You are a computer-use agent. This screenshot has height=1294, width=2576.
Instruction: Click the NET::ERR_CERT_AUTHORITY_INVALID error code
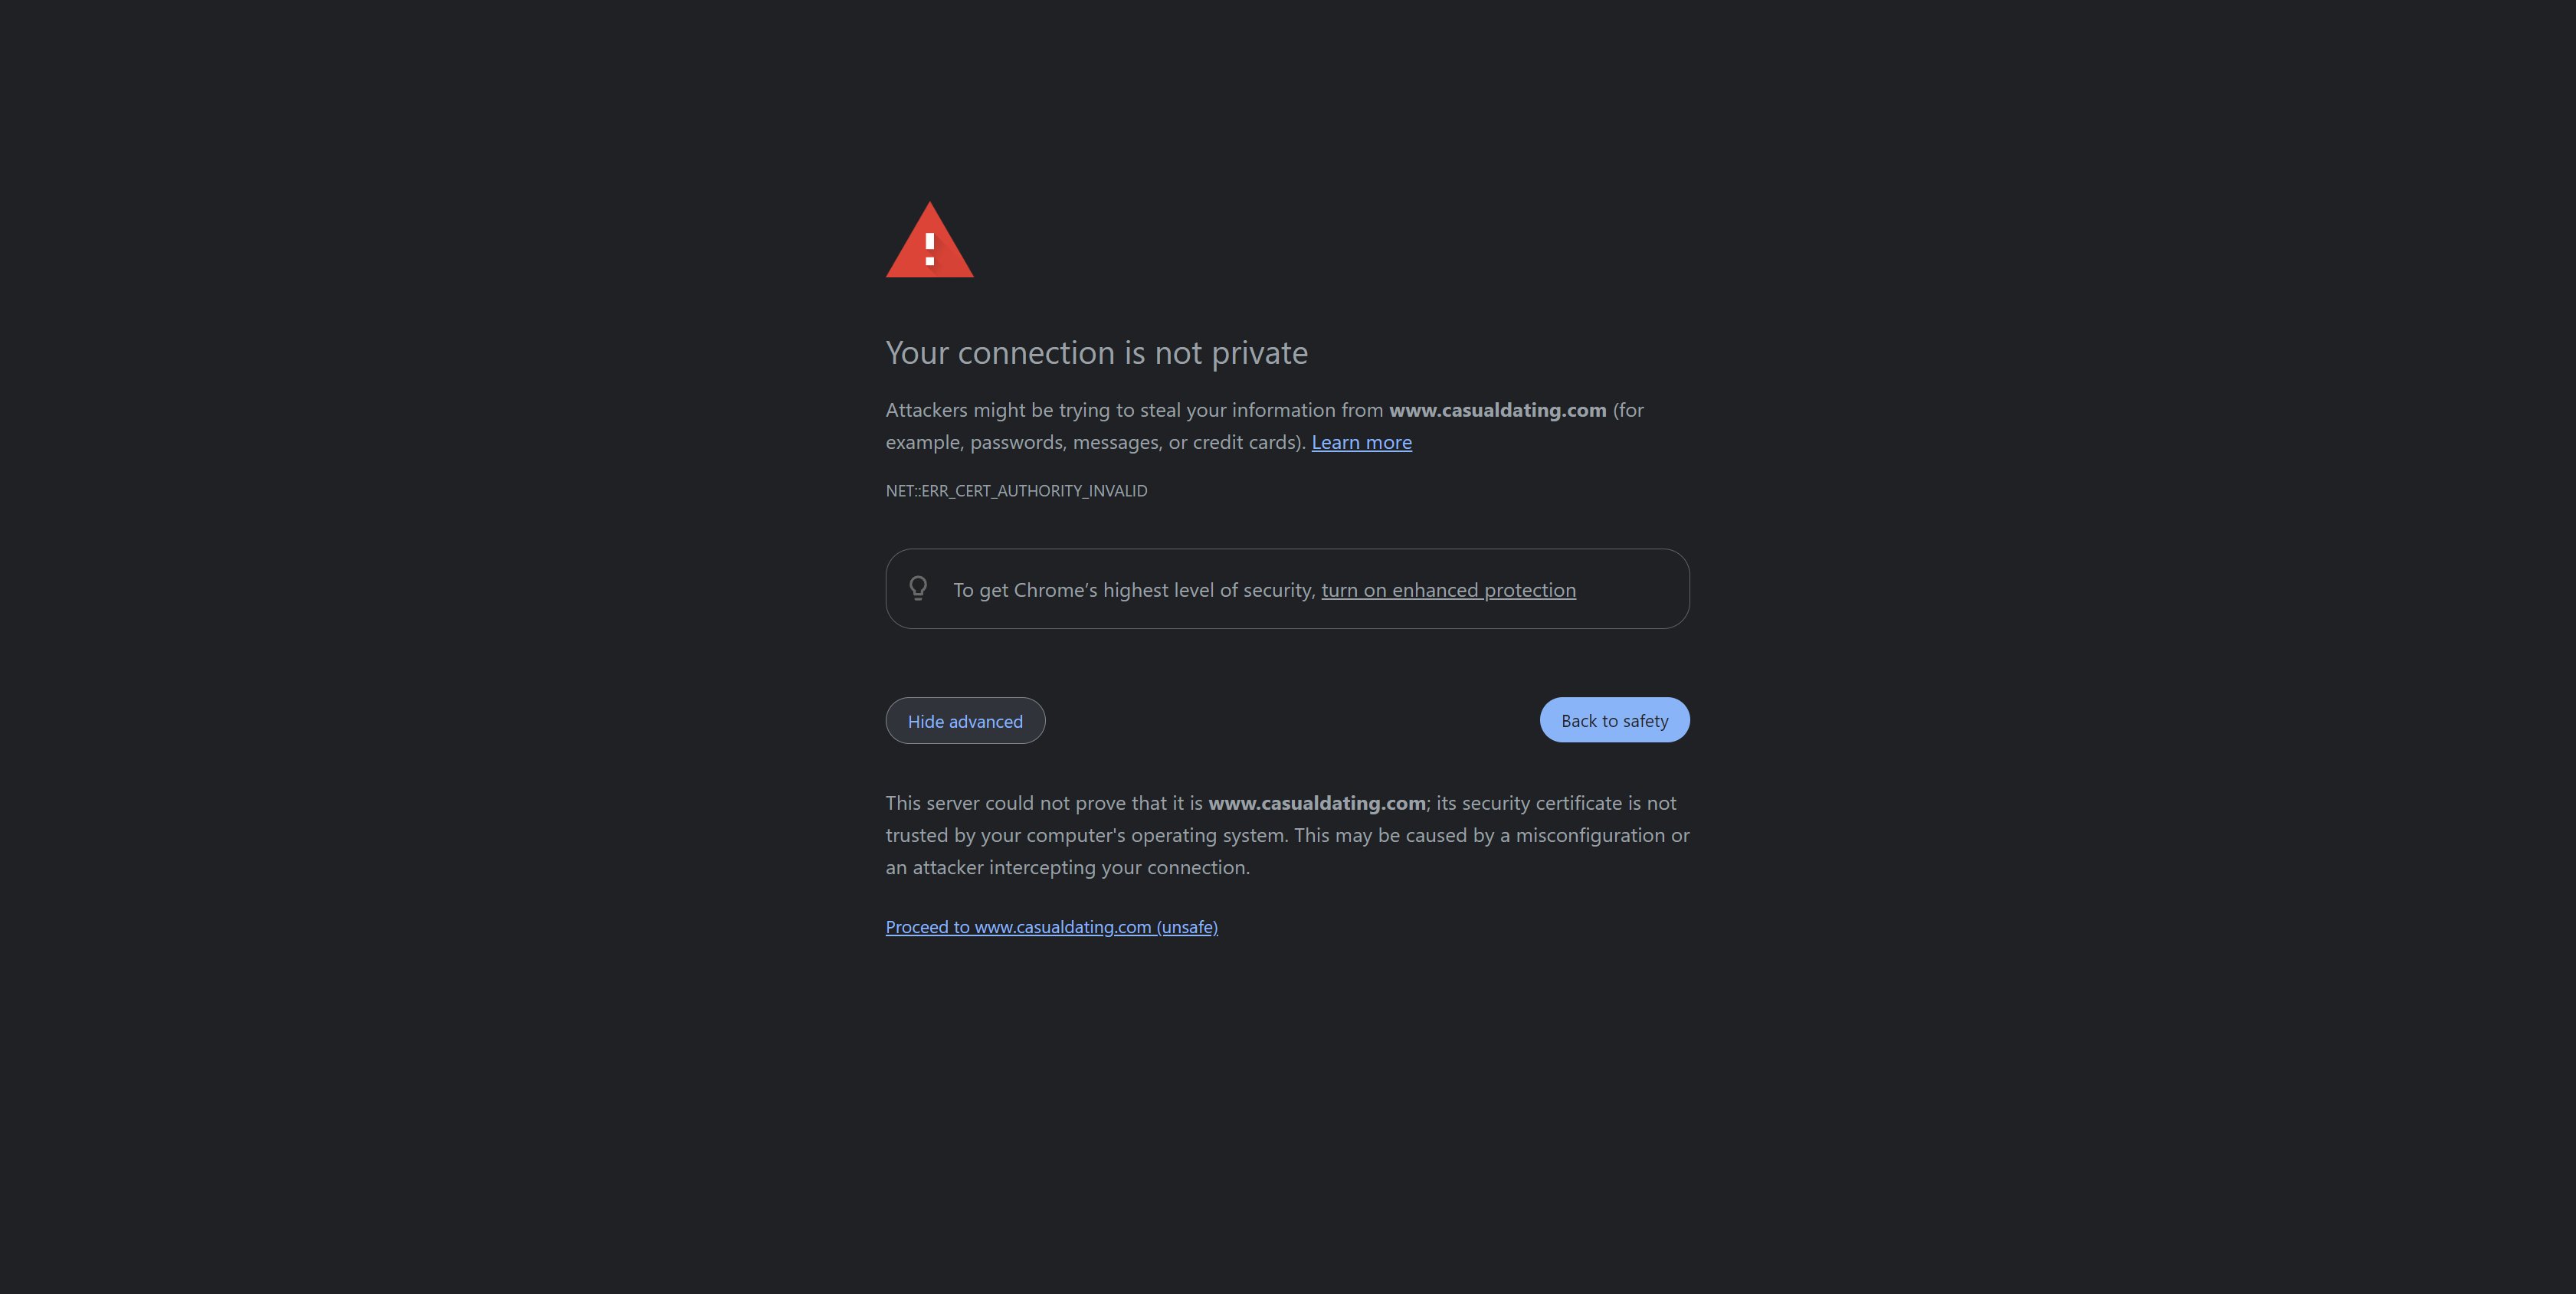[1016, 491]
